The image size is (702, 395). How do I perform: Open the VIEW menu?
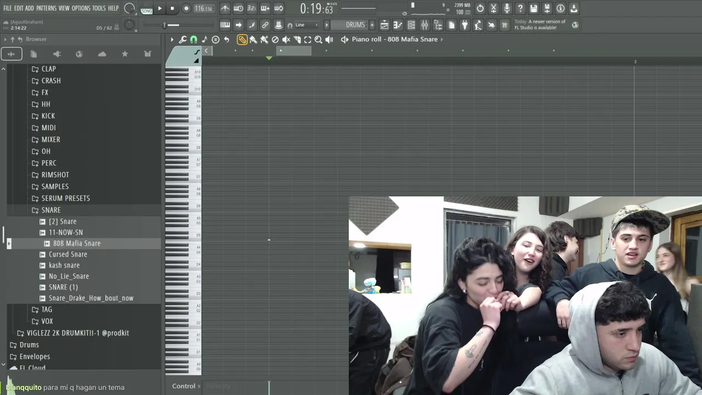pyautogui.click(x=64, y=8)
